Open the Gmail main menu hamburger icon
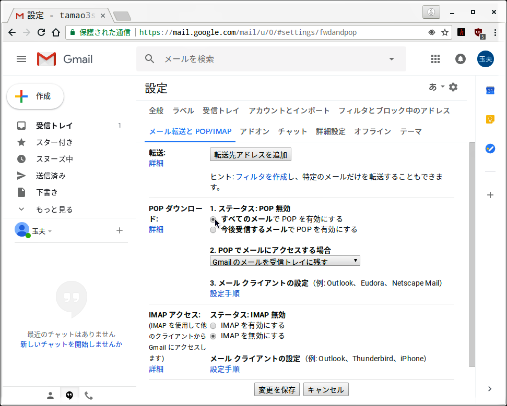Image resolution: width=507 pixels, height=406 pixels. click(21, 59)
